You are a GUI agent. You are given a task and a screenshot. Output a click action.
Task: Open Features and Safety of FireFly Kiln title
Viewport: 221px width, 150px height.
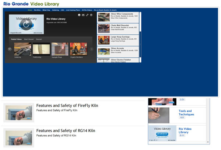[67, 105]
